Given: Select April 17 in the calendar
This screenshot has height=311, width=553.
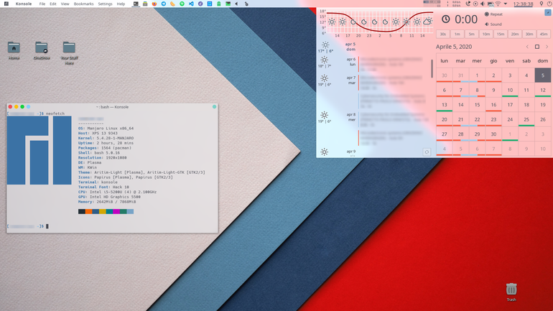Looking at the screenshot, I should pos(510,105).
